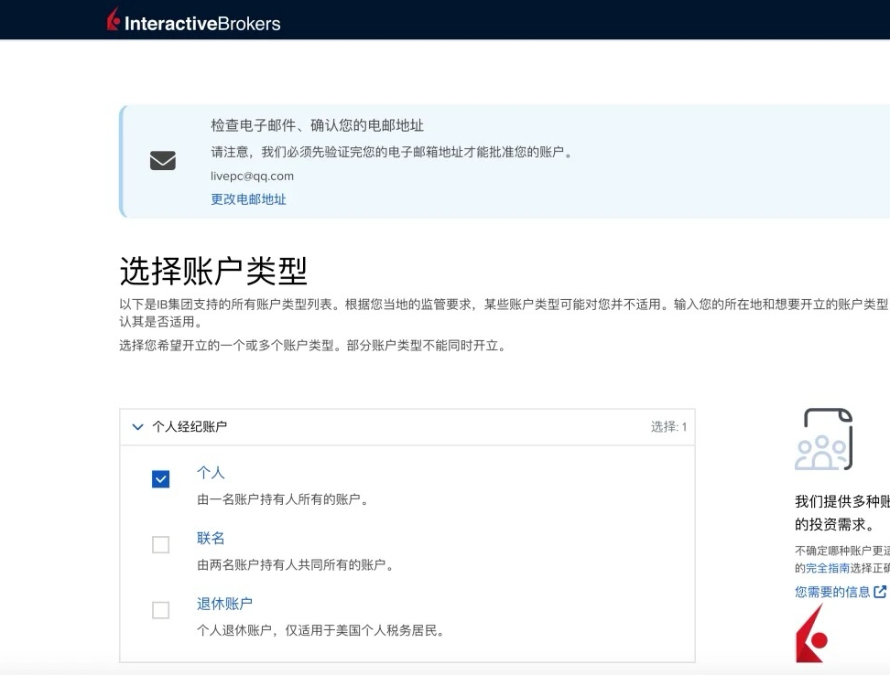Click the 选择: 1 selection counter
The height and width of the screenshot is (675, 890).
point(668,427)
